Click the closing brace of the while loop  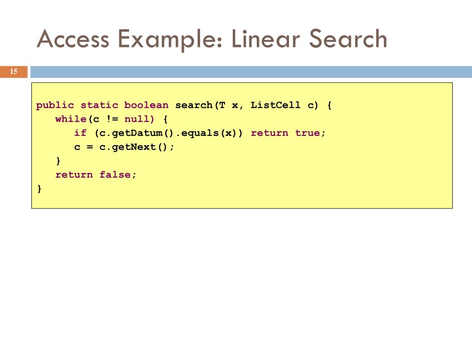[x=58, y=161]
